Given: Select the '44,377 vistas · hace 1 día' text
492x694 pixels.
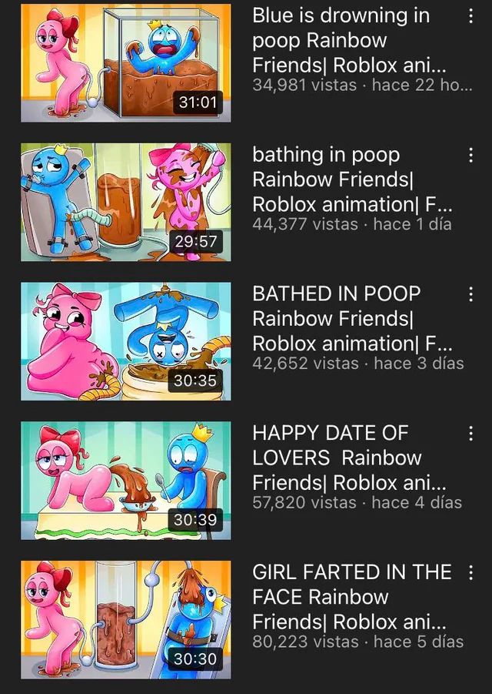Looking at the screenshot, I should click(x=352, y=224).
